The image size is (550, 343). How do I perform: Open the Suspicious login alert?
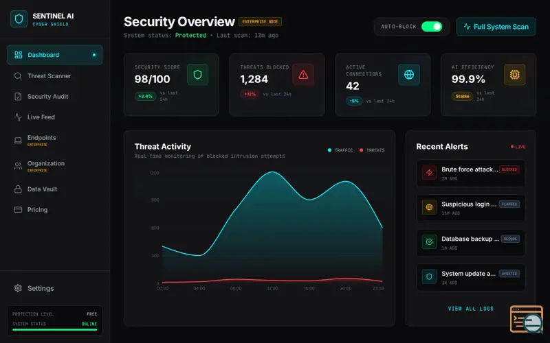(x=470, y=208)
